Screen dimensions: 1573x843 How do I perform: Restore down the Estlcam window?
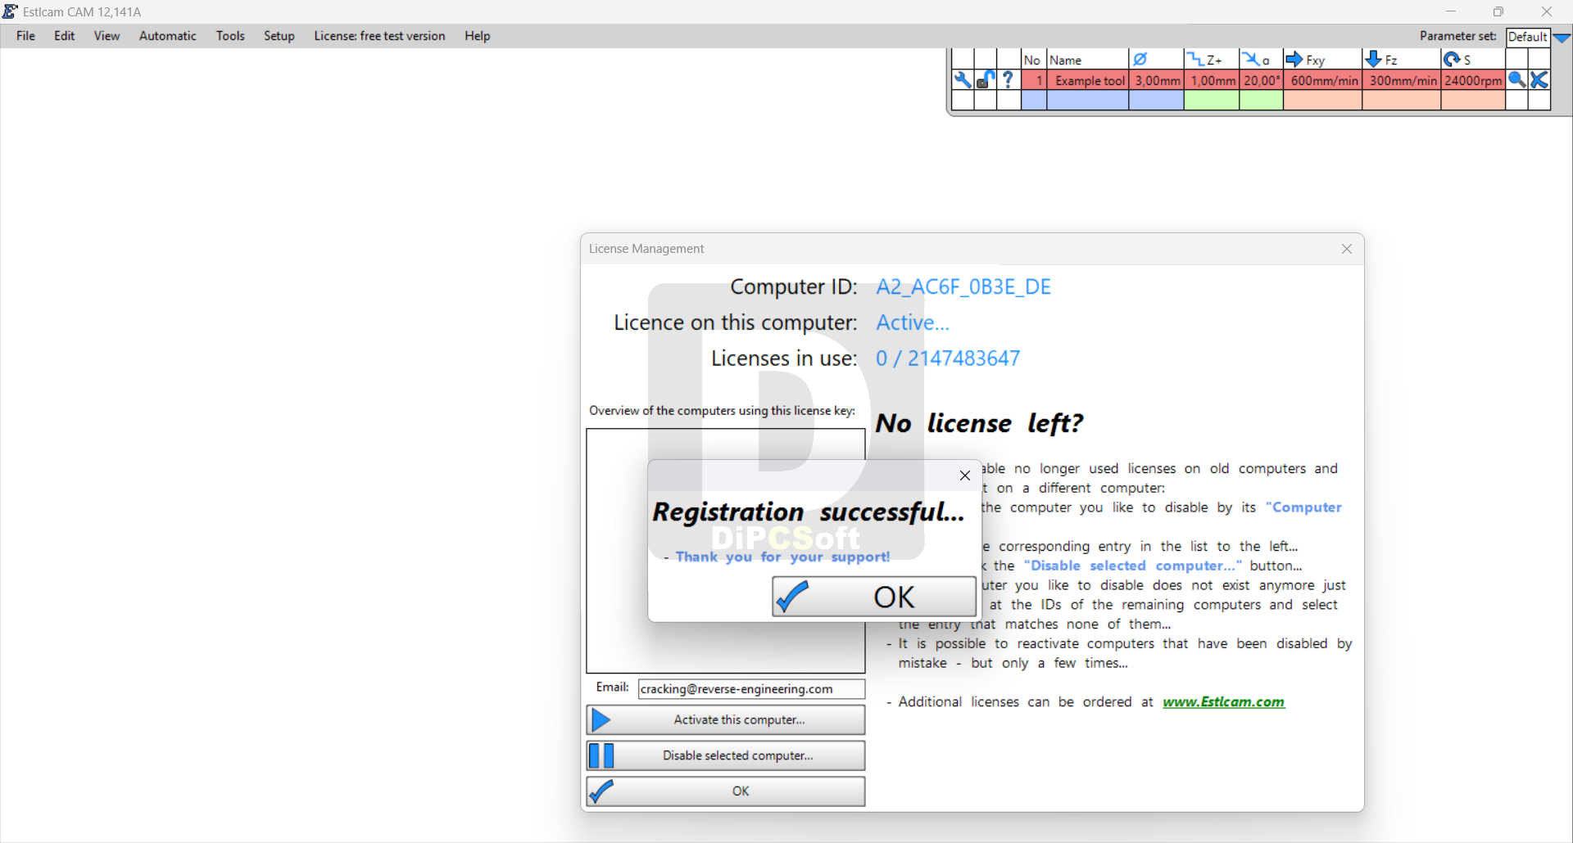[1498, 11]
